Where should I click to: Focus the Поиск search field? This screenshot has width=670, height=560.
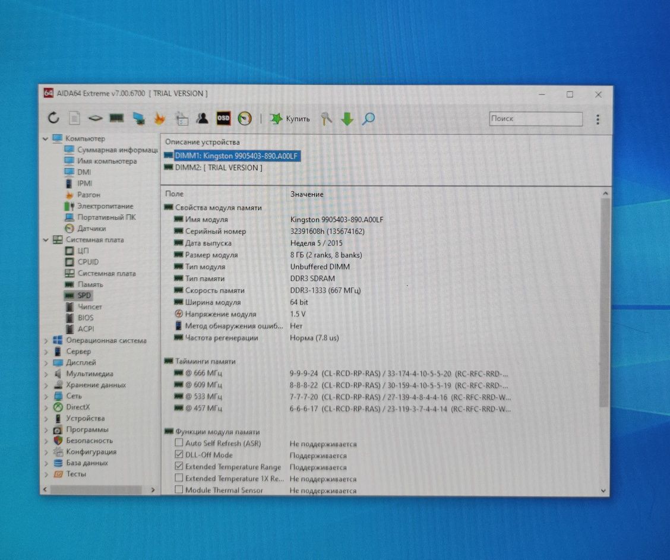535,119
